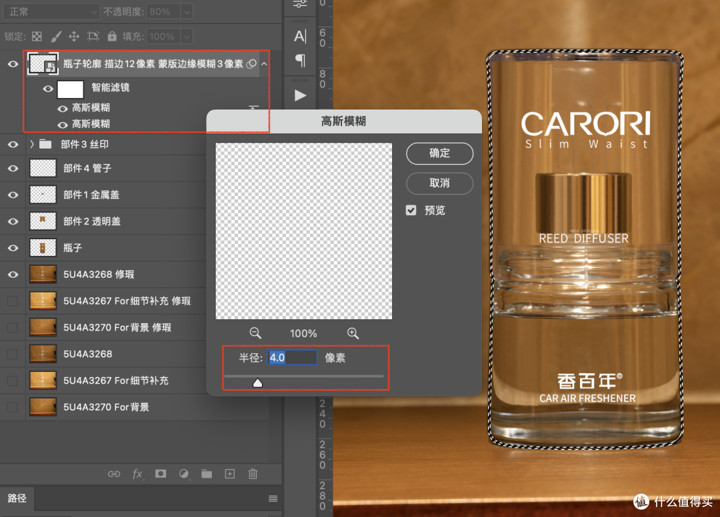Zoom out the Gaussian blur preview
Image resolution: width=720 pixels, height=517 pixels.
[255, 333]
